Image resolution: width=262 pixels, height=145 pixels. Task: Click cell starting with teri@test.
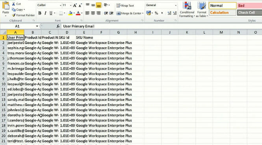pyautogui.click(x=15, y=141)
